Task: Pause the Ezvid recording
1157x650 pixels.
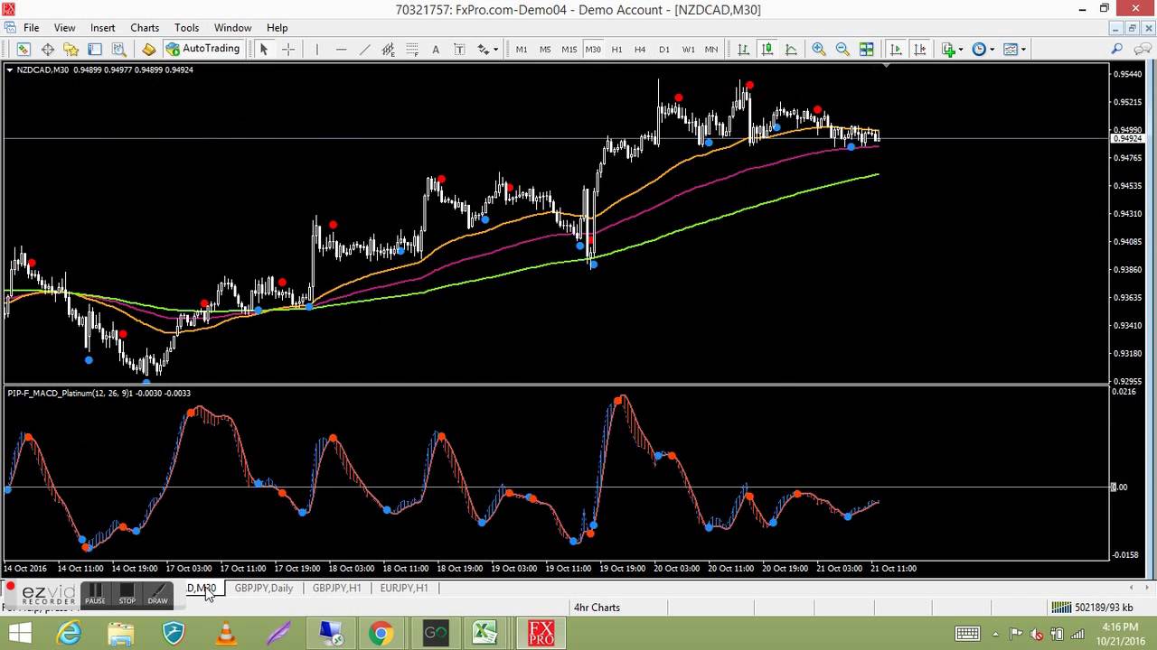Action: click(95, 594)
